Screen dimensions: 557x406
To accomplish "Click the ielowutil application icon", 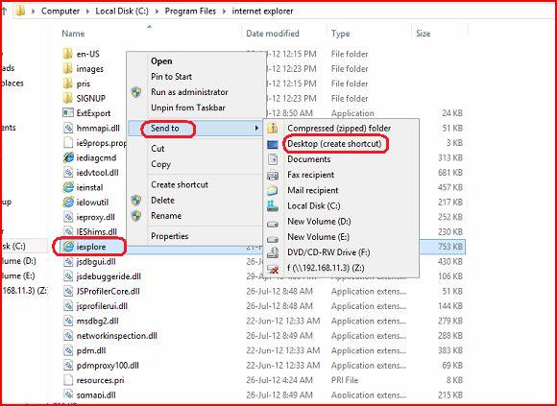I will [x=68, y=203].
